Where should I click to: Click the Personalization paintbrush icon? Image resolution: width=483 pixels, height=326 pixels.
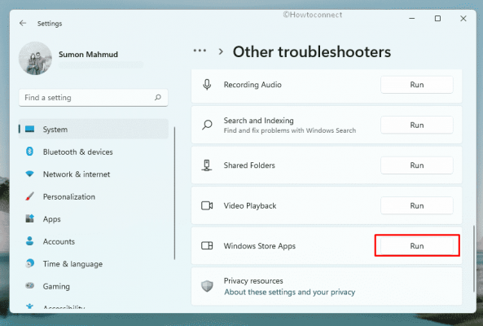point(29,196)
